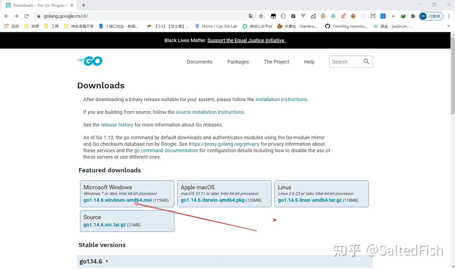455x269 pixels.
Task: Go back to the previous page
Action: coord(6,16)
